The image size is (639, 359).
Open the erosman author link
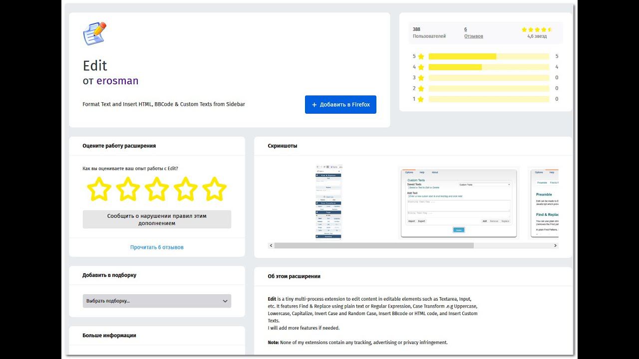[117, 81]
